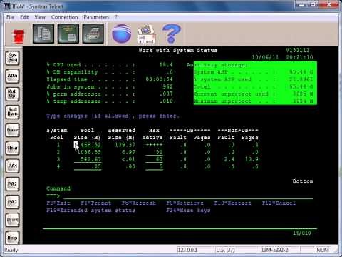Click Non-DB Fault value 2.4
This screenshot has height=257, width=342.
(x=229, y=159)
